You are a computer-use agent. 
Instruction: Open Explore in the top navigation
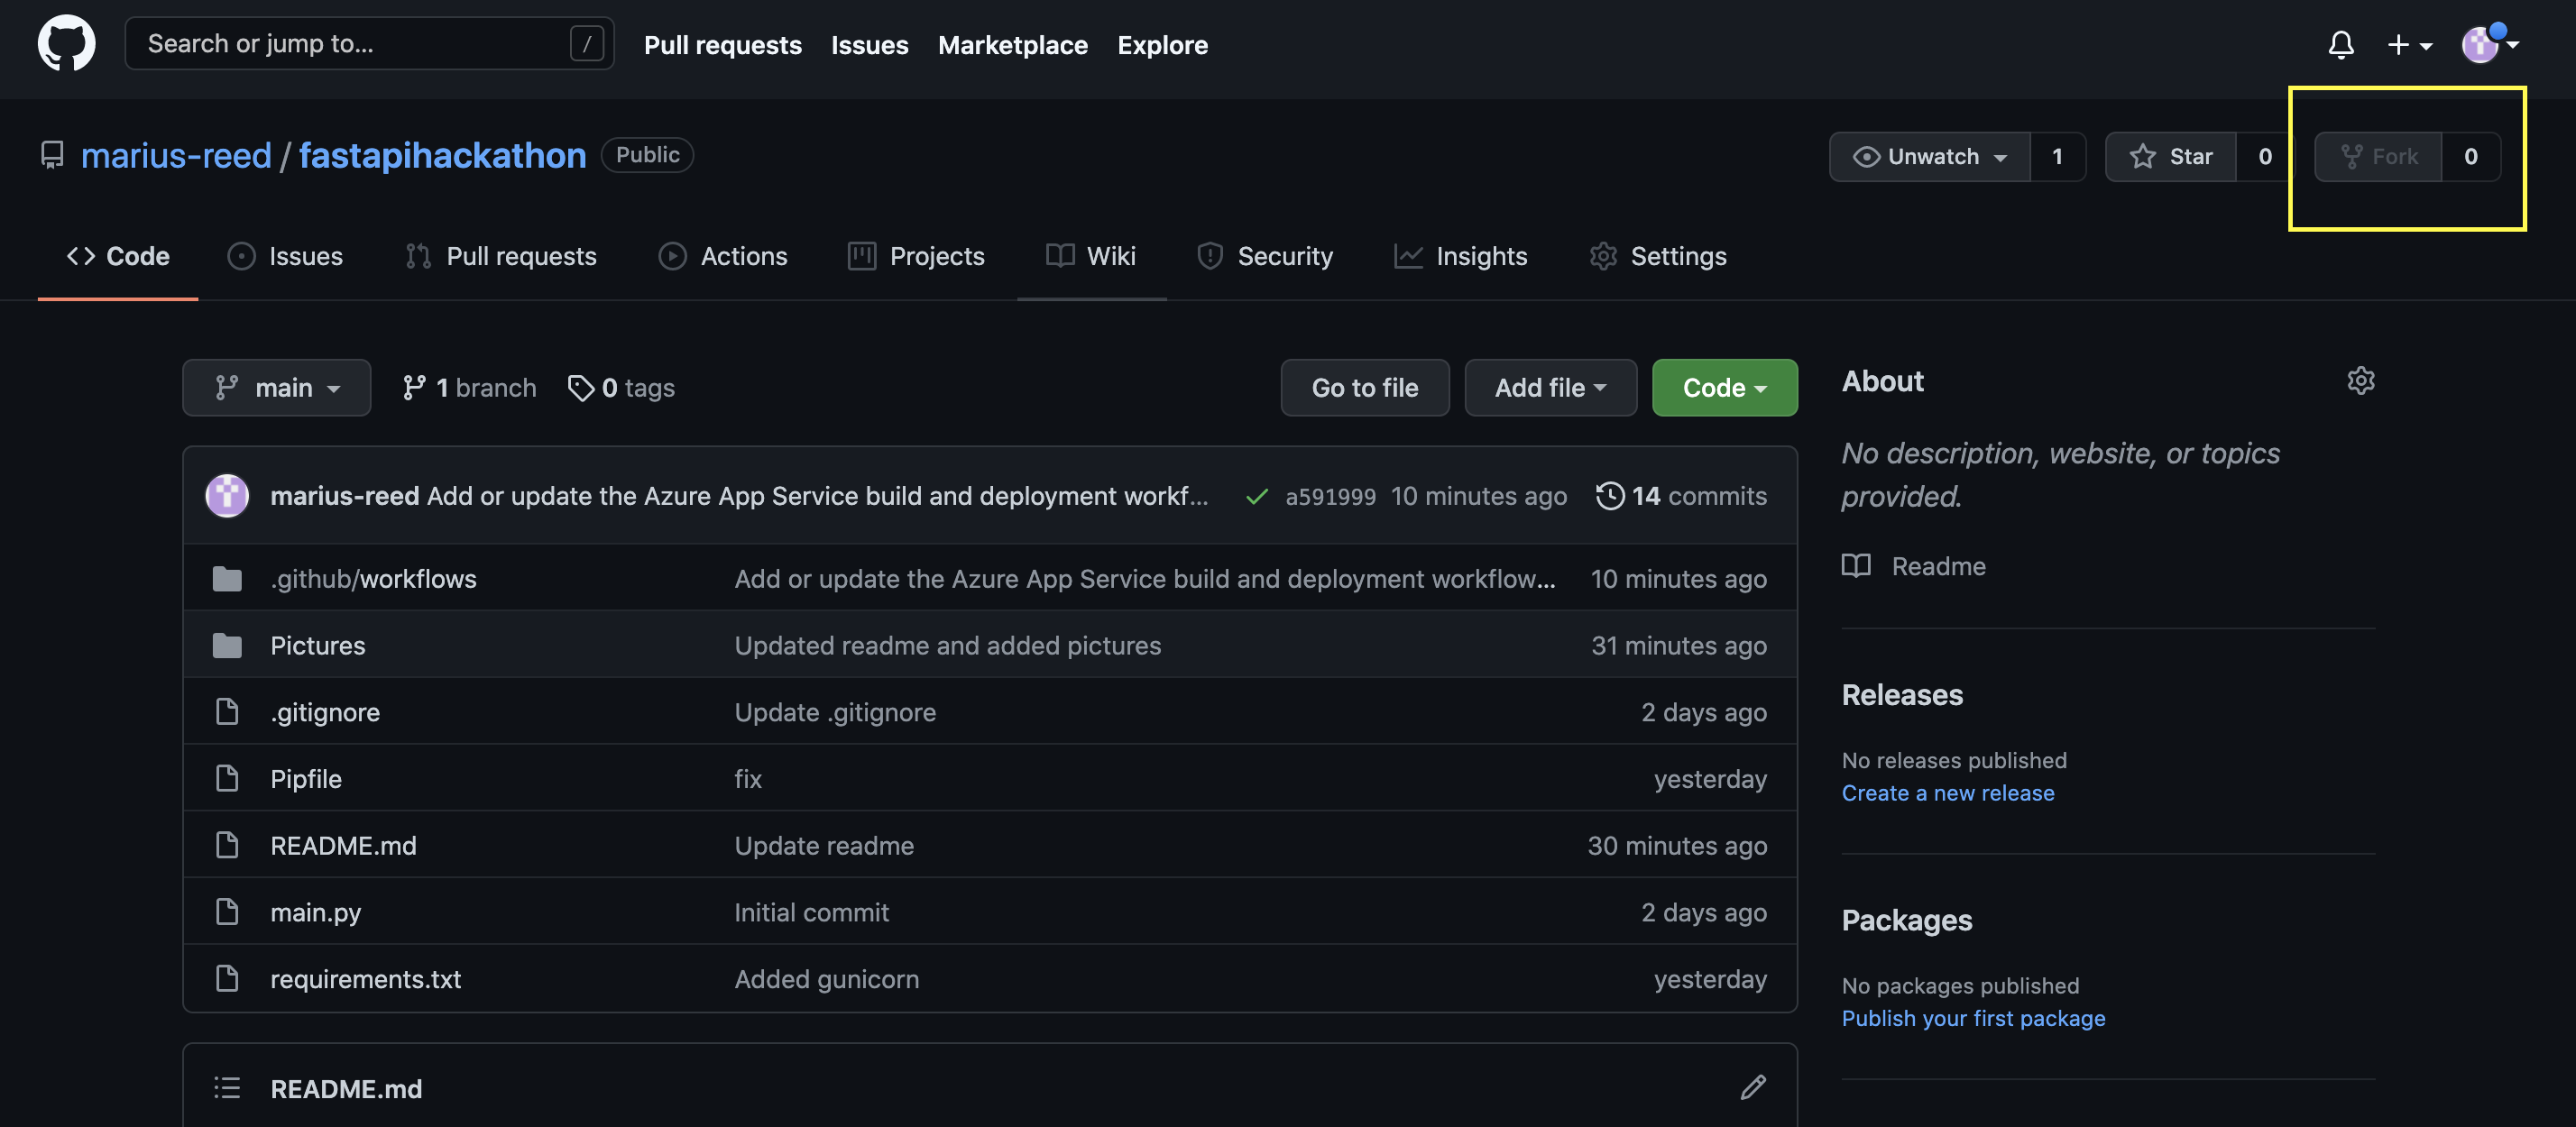tap(1163, 44)
